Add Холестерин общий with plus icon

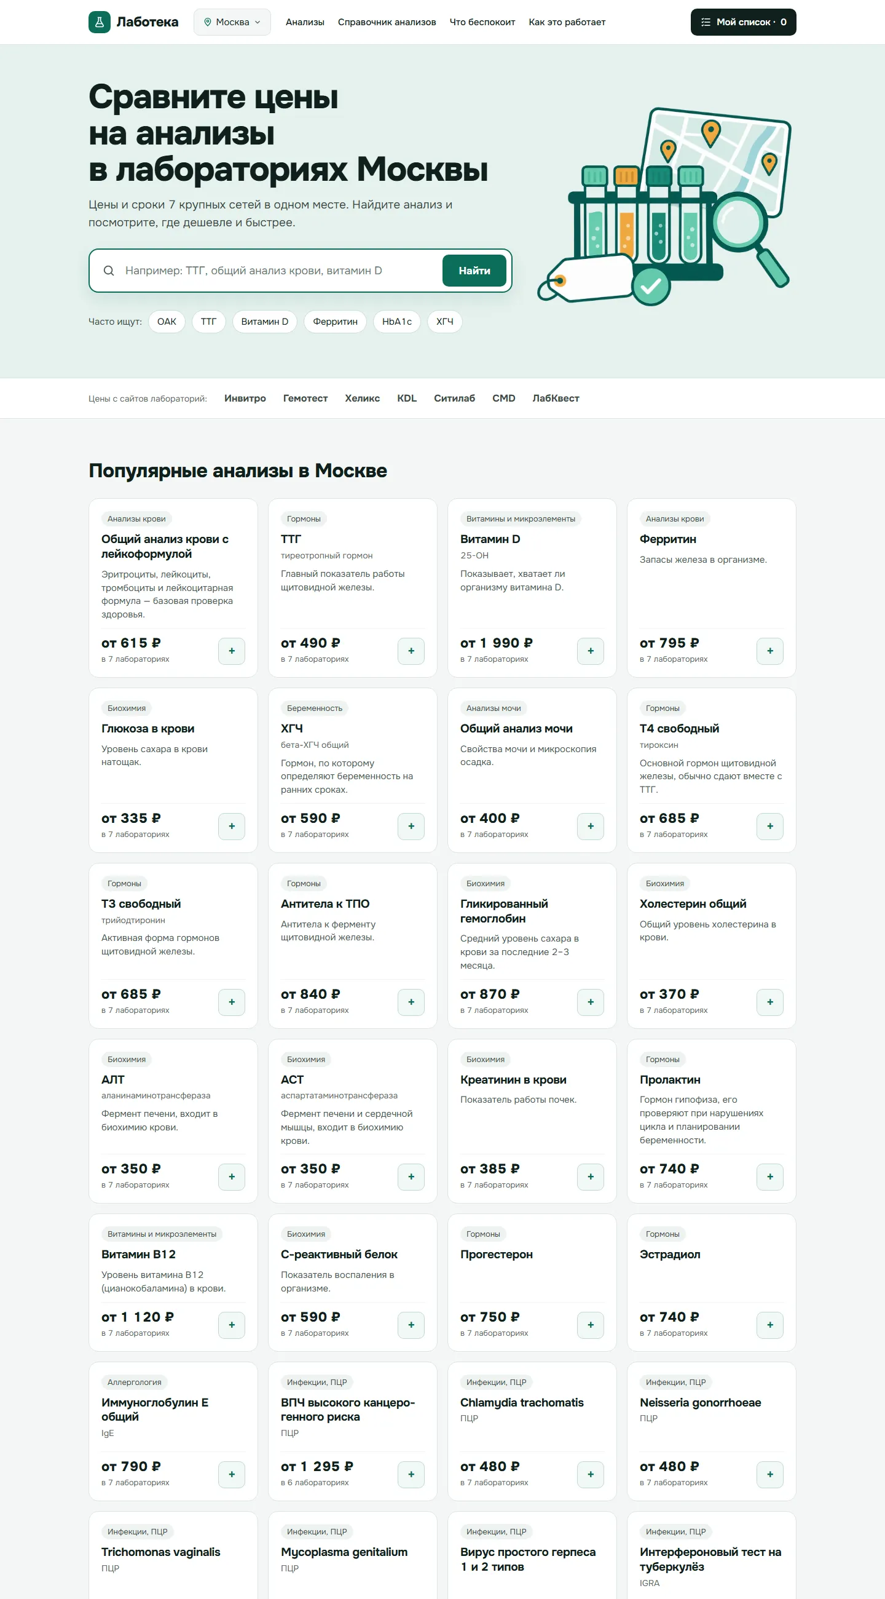coord(769,1002)
